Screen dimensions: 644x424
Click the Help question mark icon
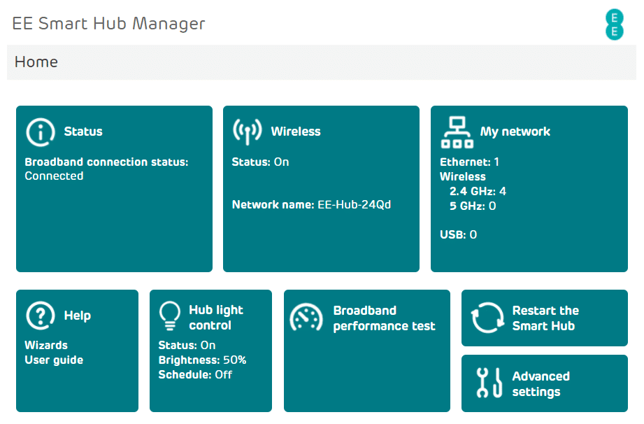[40, 316]
